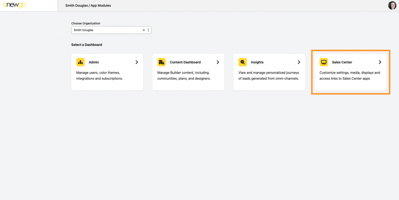The image size is (399, 200).
Task: Open the Insights dashboard title
Action: [x=257, y=62]
